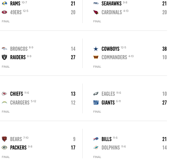Screen dimensions: 171x161
Task: Click FINAL status under Cowboys-Commanders game
Action: click(x=97, y=67)
